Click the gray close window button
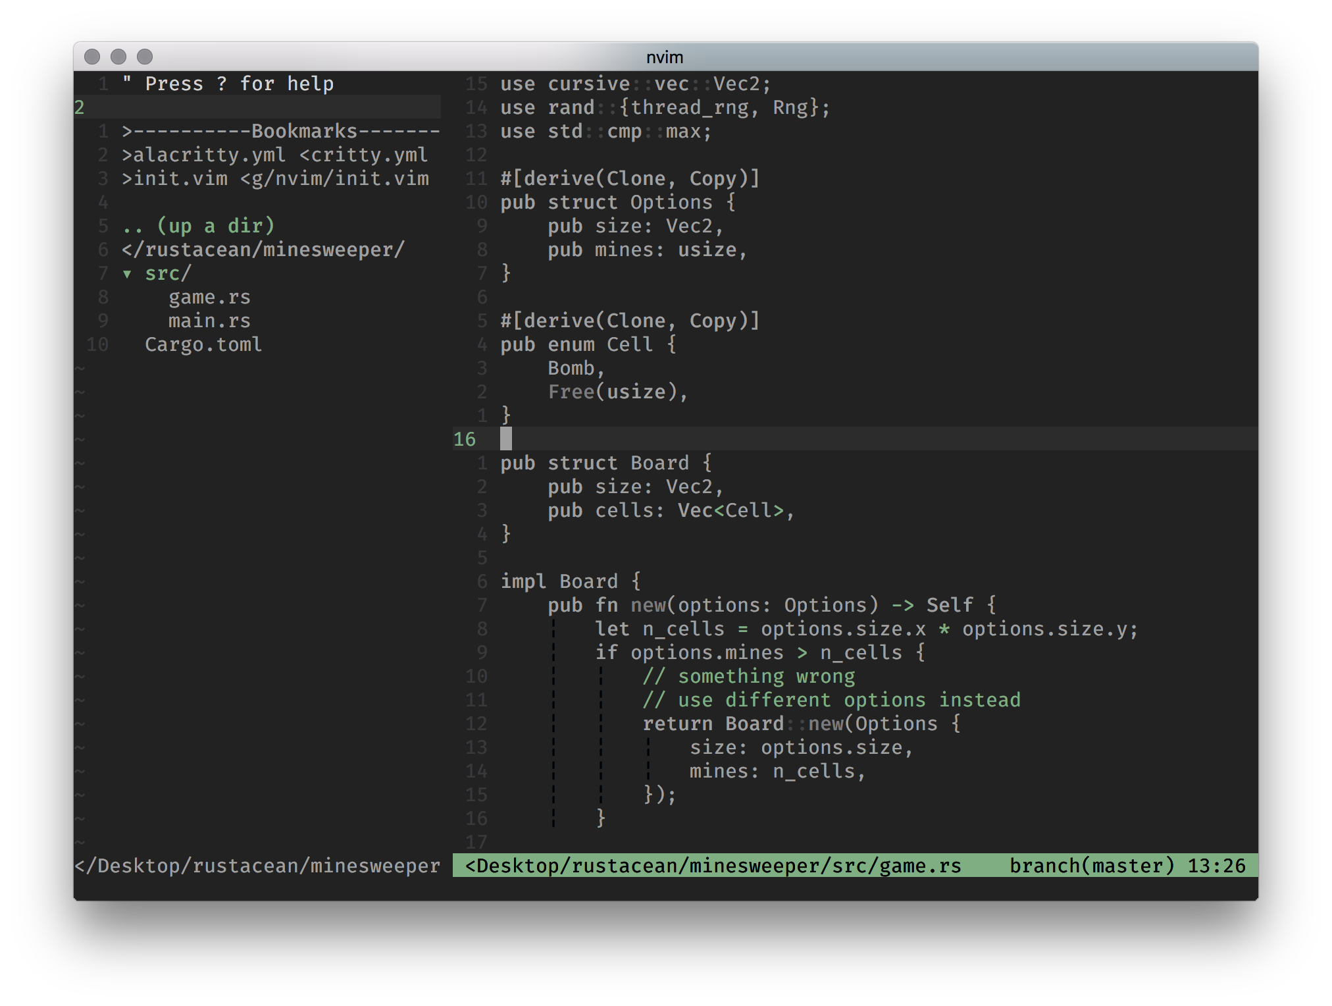This screenshot has width=1332, height=1006. [92, 57]
